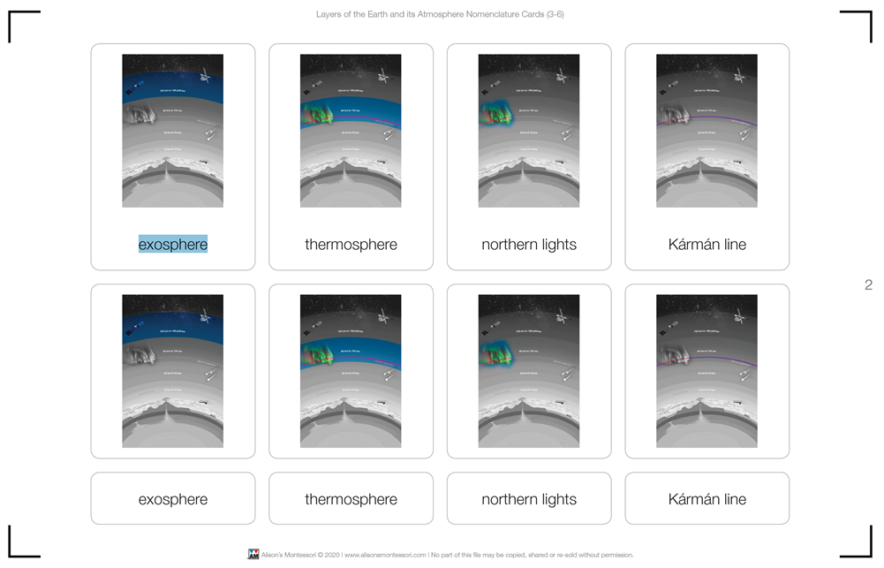884x568 pixels.
Task: Pick the bottom-row thermosphere picture card
Action: [351, 371]
